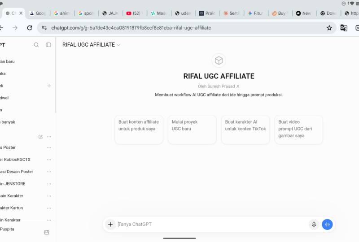Image resolution: width=359 pixels, height=242 pixels.
Task: Collapse the sidebar with the panel icon
Action: click(48, 45)
